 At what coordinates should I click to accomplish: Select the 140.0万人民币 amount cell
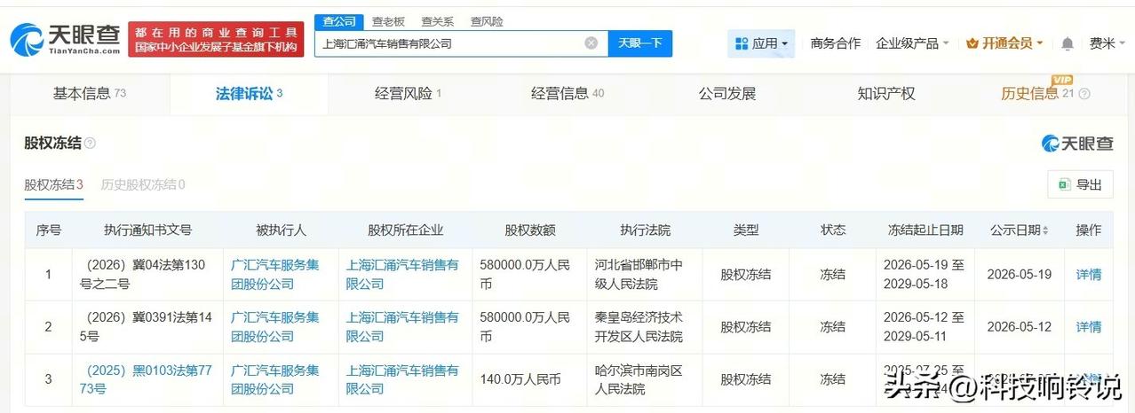[520, 379]
